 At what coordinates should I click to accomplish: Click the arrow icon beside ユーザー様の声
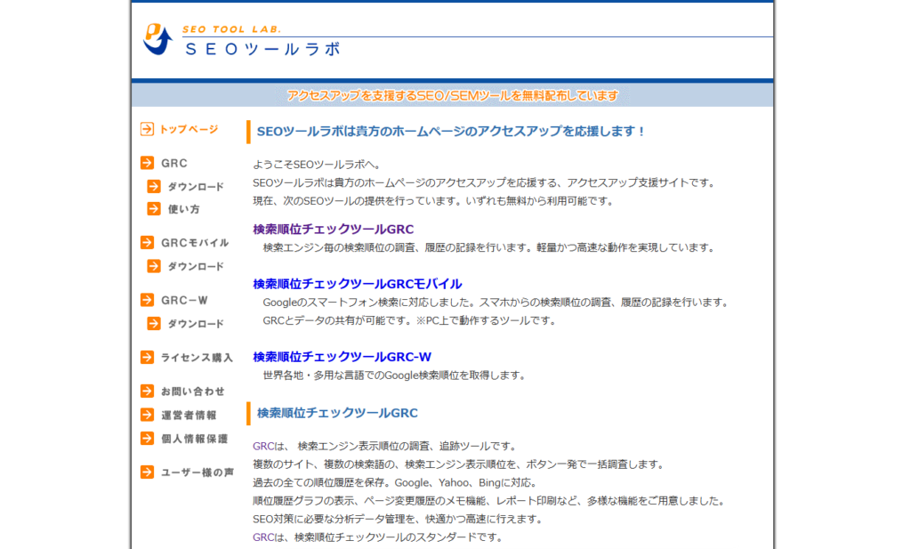(x=147, y=472)
